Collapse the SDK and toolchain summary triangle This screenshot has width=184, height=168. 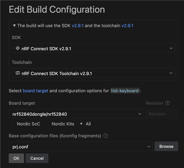point(14,26)
